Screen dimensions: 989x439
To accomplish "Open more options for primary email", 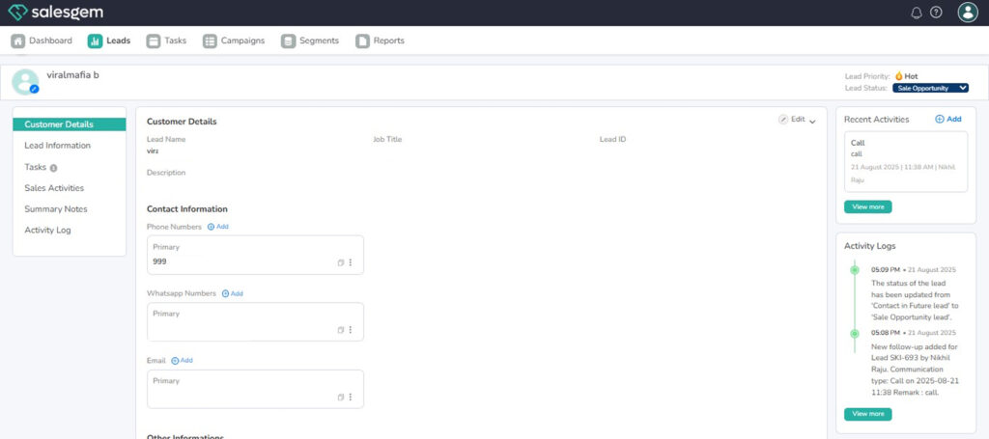I will coord(351,397).
